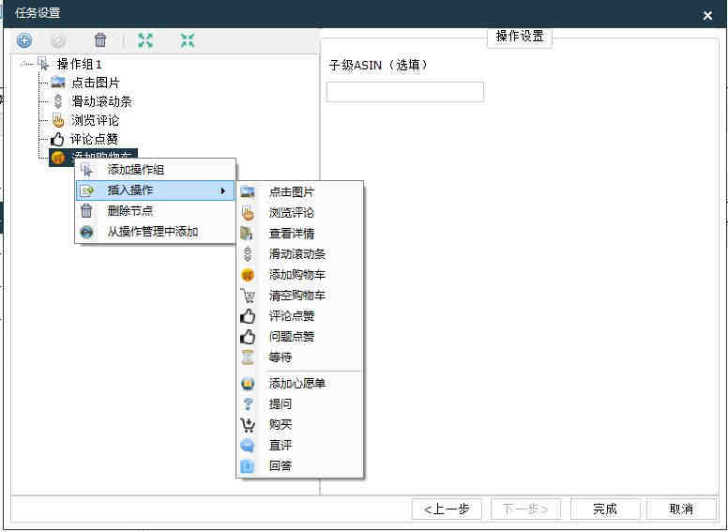
Task: Select the 浏览评论 tree item
Action: (95, 120)
